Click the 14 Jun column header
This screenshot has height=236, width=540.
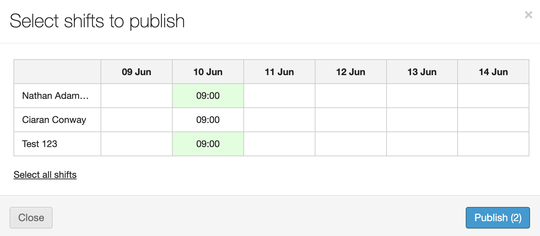(493, 72)
